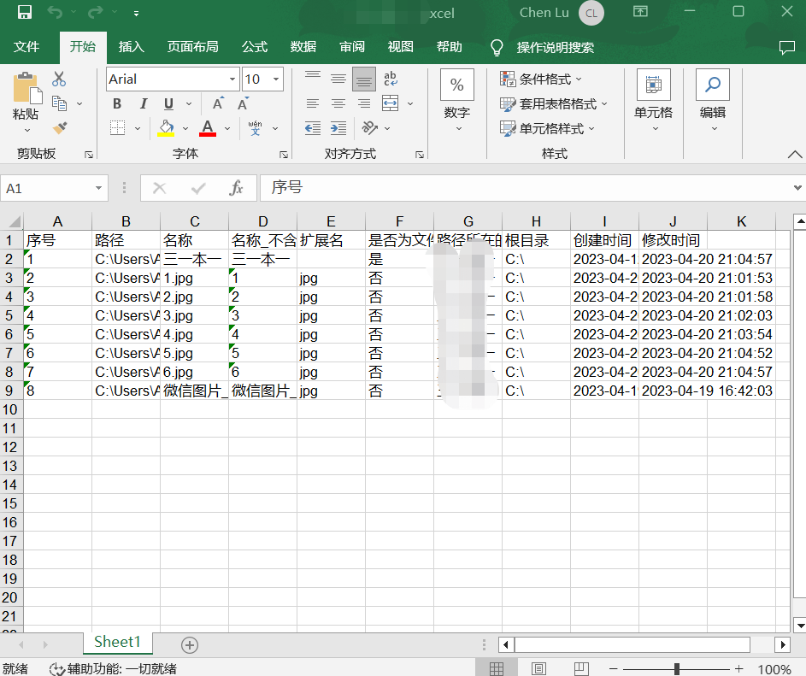The width and height of the screenshot is (806, 676).
Task: Expand the Name Box dropdown showing A1
Action: pyautogui.click(x=97, y=187)
